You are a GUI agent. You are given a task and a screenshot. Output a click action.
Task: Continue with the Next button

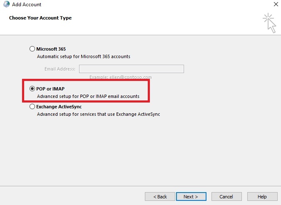[x=191, y=197]
